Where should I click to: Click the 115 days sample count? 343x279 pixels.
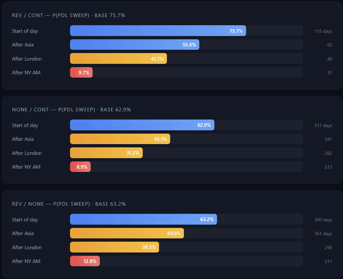[323, 31]
